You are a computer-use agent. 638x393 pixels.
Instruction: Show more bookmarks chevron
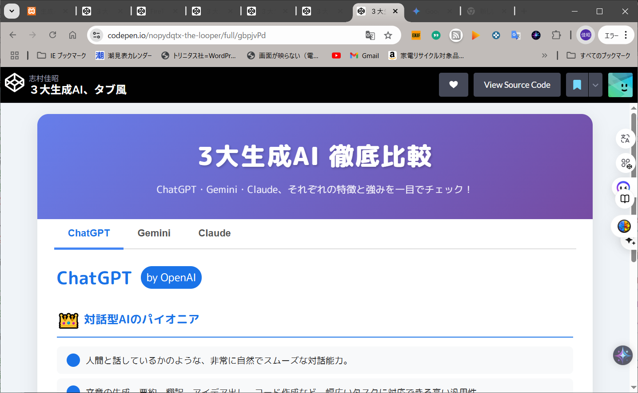(x=545, y=55)
